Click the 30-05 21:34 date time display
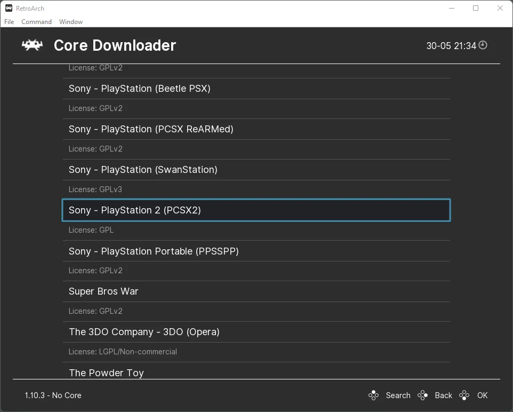Image resolution: width=513 pixels, height=412 pixels. click(451, 45)
